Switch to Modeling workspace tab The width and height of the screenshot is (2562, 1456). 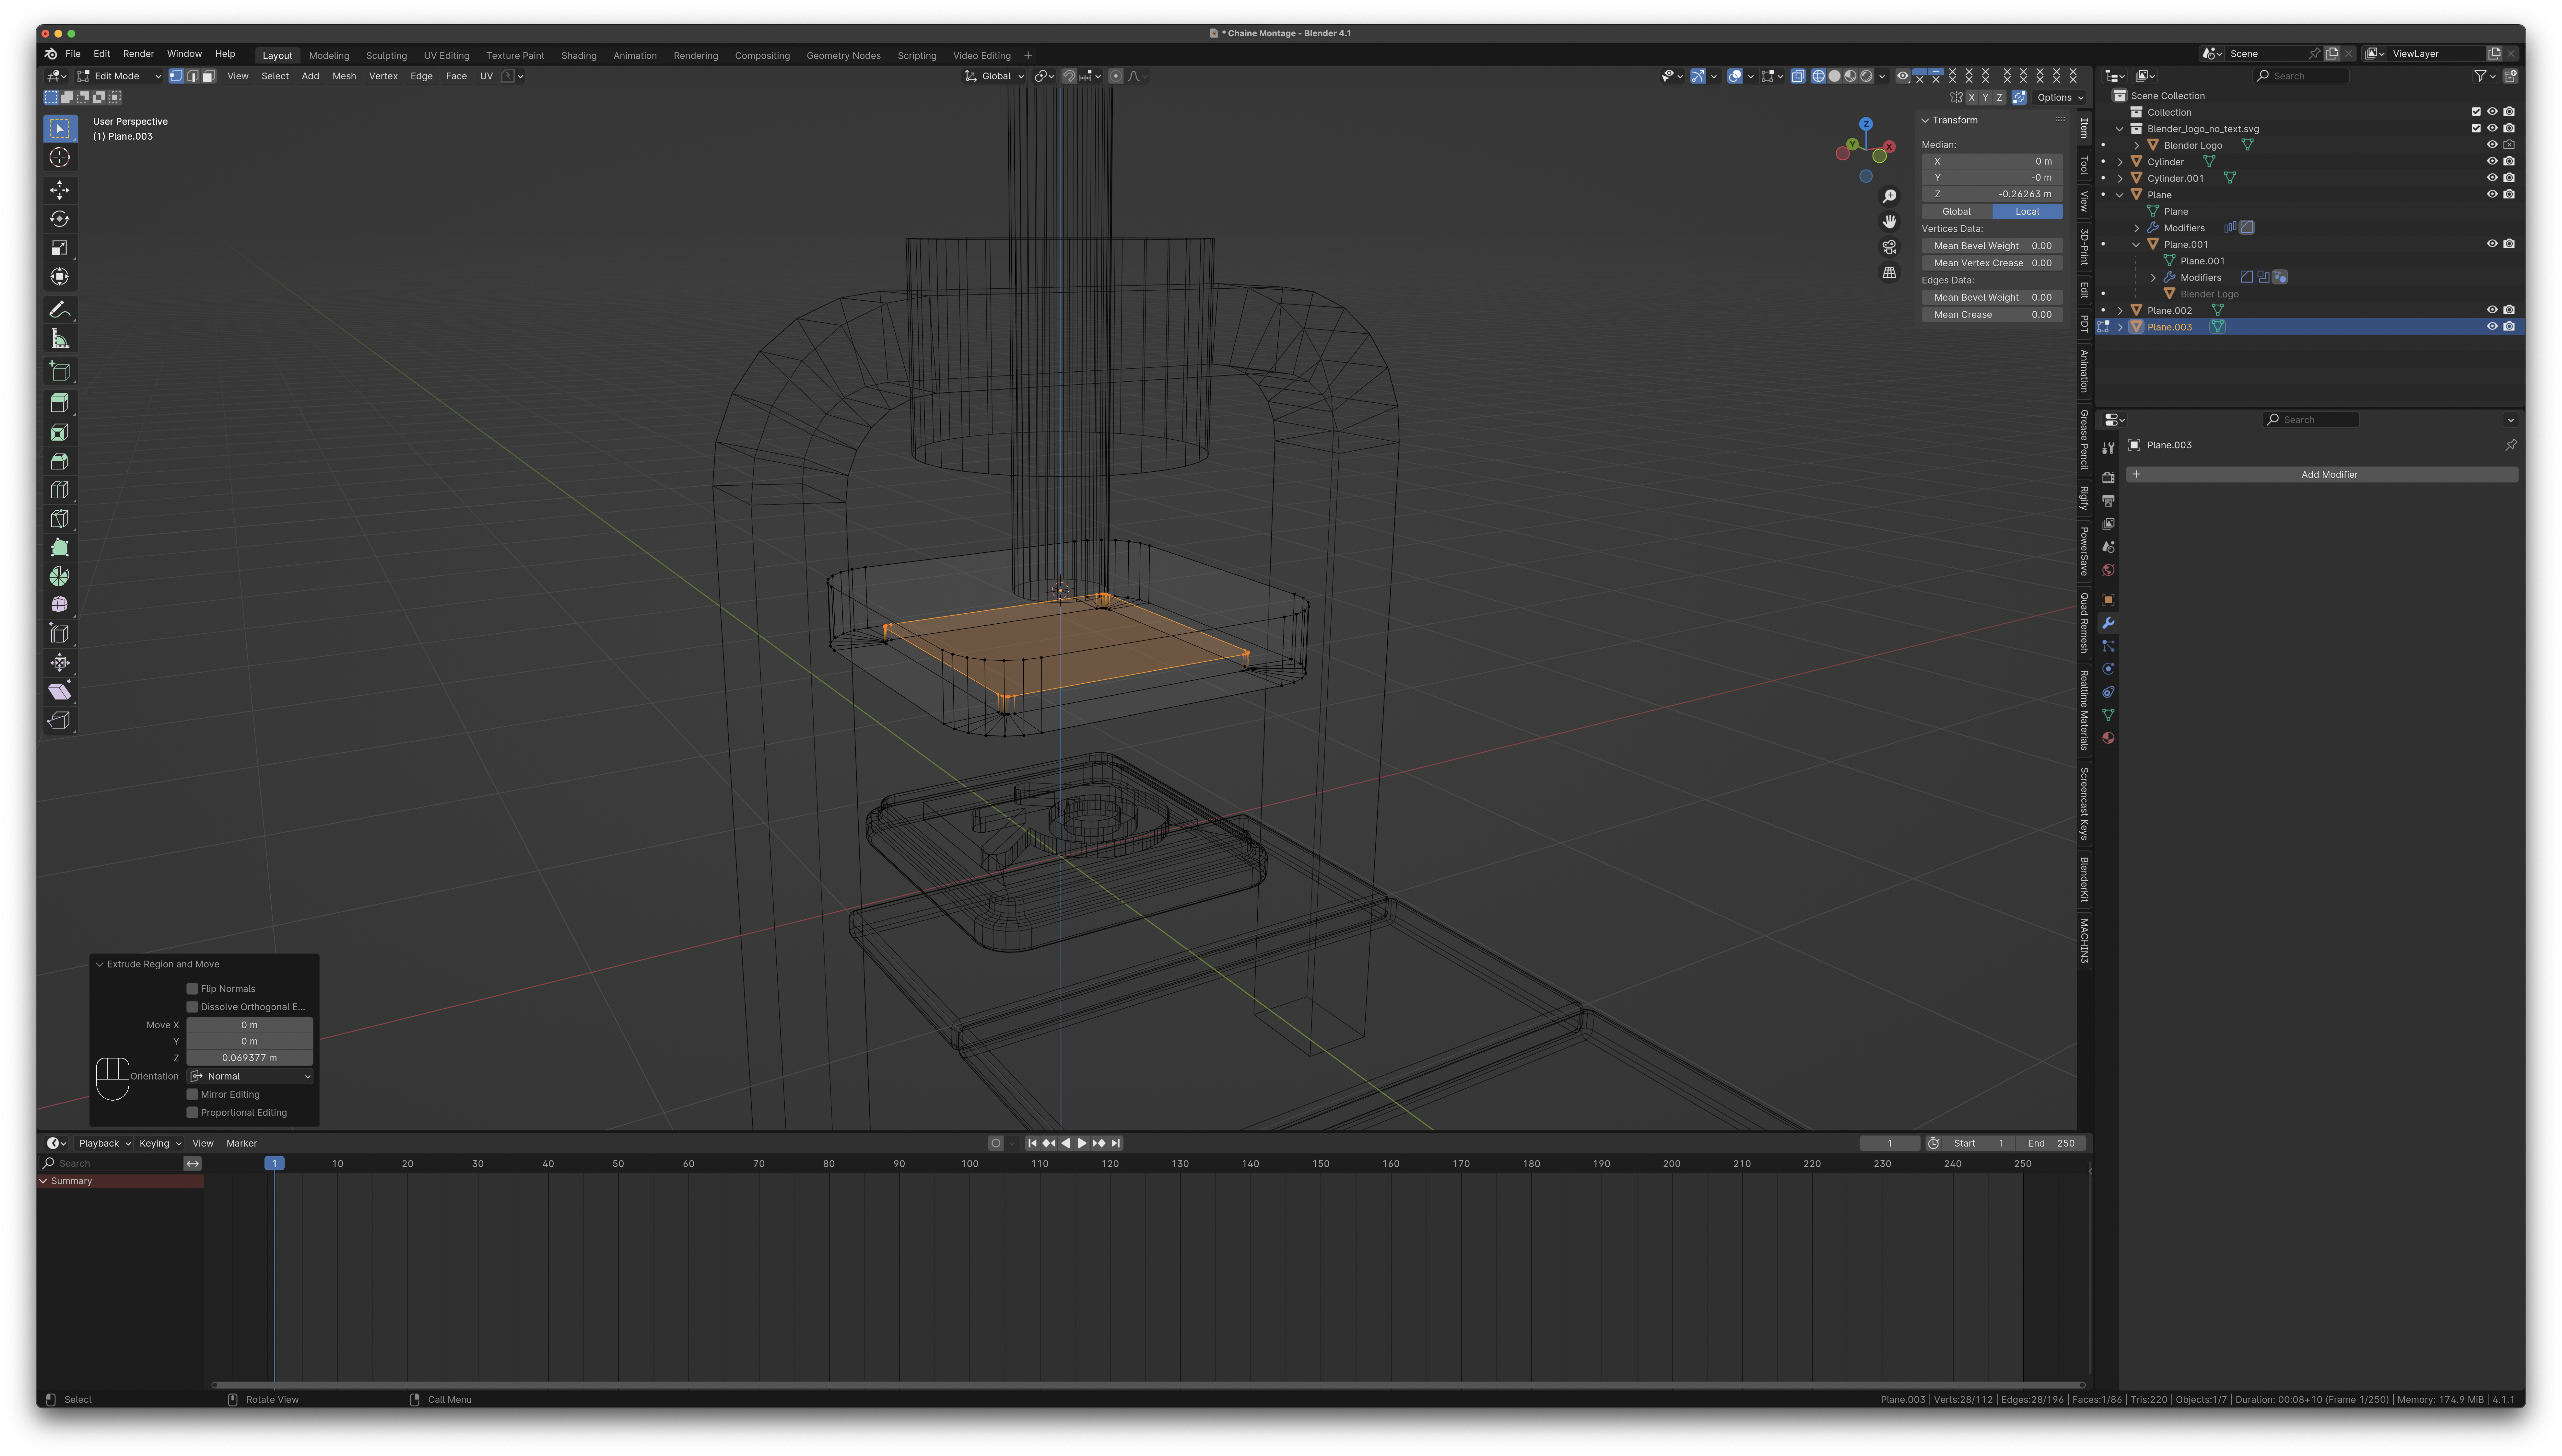coord(329,56)
